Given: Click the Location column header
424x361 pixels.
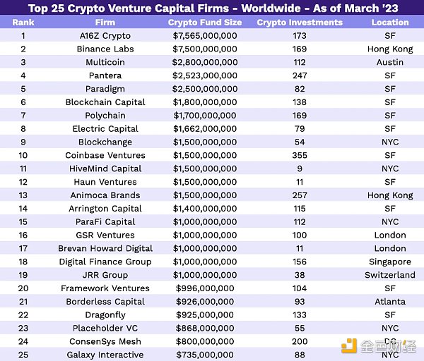Looking at the screenshot, I should (x=390, y=23).
